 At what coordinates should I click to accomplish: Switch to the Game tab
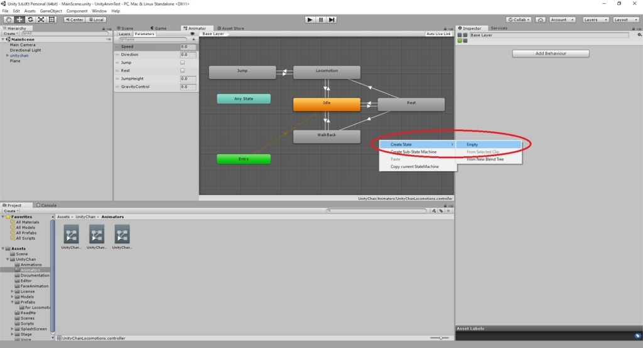click(x=158, y=28)
